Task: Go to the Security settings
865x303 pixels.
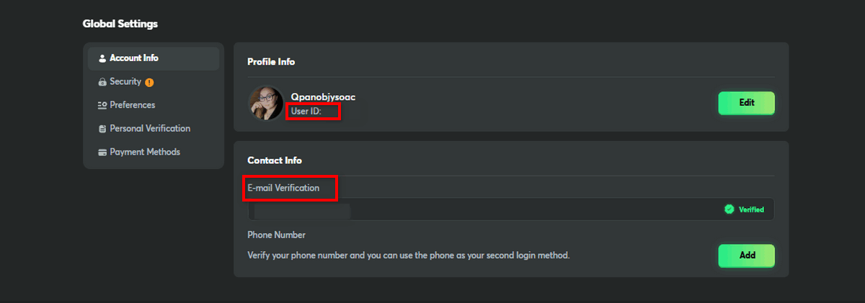Action: click(x=125, y=82)
